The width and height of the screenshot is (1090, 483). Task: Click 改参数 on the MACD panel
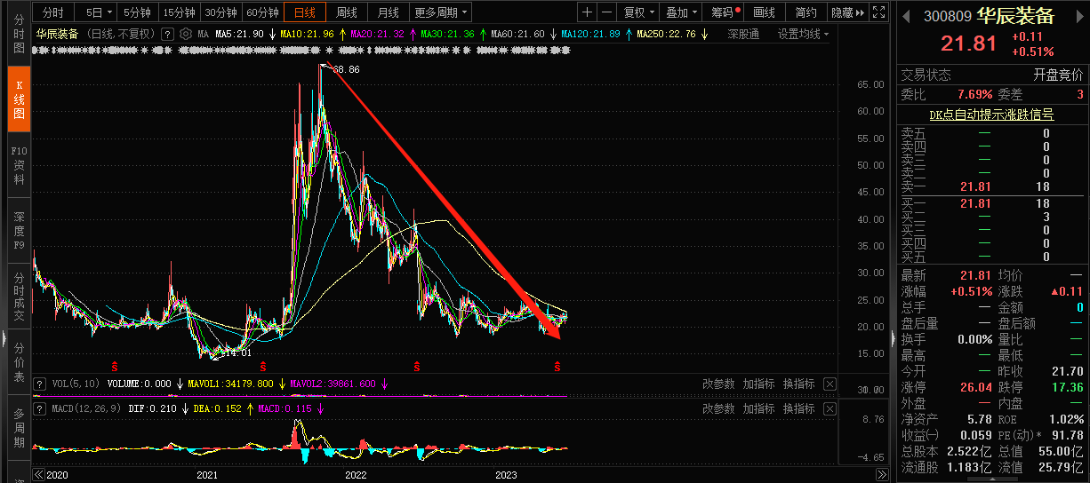718,408
